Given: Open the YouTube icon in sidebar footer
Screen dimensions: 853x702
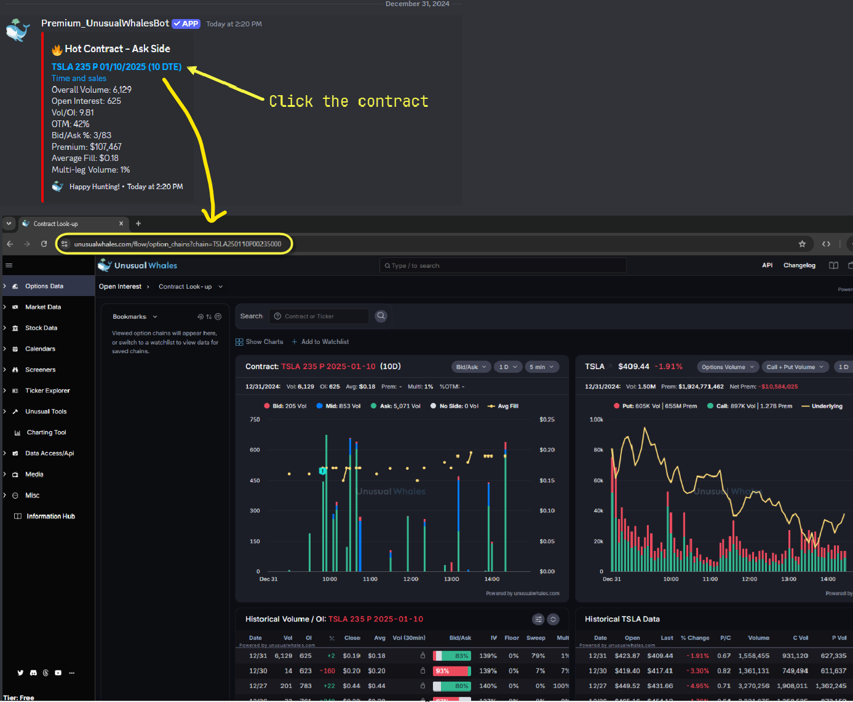Looking at the screenshot, I should pyautogui.click(x=58, y=673).
